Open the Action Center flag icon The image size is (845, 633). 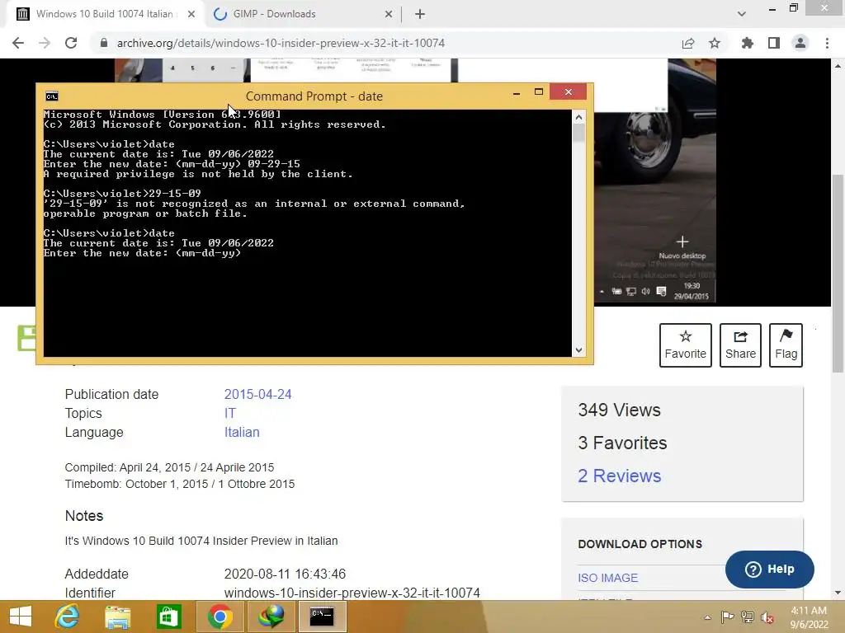point(727,617)
